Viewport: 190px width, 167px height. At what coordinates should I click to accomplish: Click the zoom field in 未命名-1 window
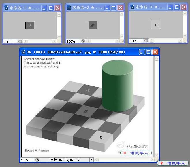click(10, 42)
